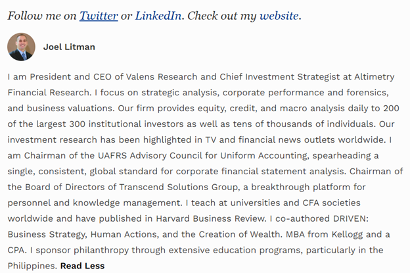Image resolution: width=410 pixels, height=273 pixels.
Task: Click the 'CPA.' text in bio
Action: tap(17, 250)
